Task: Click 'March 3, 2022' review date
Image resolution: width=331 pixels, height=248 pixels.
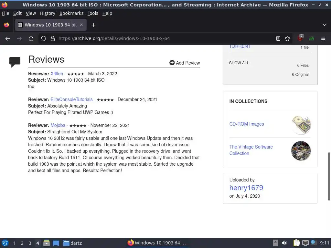Action: pos(102,74)
